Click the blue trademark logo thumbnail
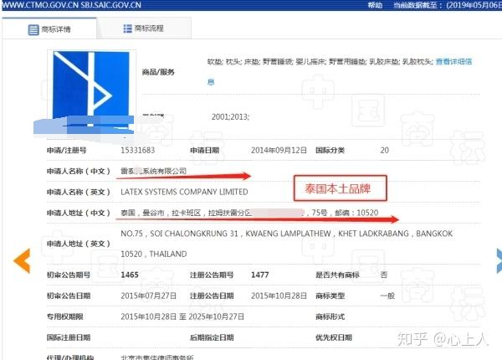This screenshot has width=502, height=360. 91,90
